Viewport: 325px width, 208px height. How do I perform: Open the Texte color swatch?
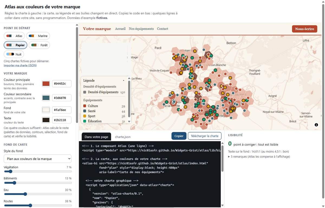[x=46, y=120]
